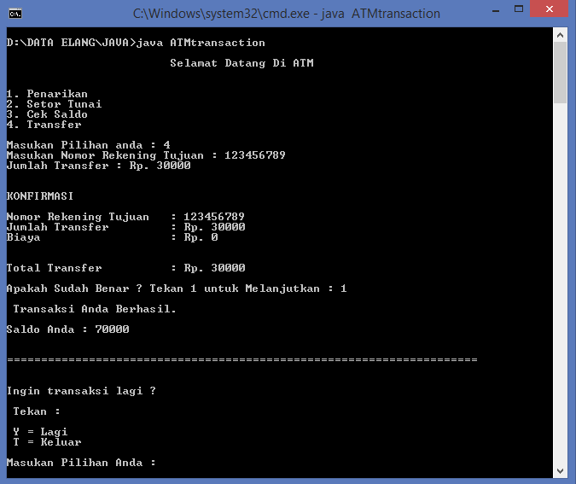This screenshot has width=576, height=484.
Task: Click the scrollbar up arrow
Action: pos(560,35)
